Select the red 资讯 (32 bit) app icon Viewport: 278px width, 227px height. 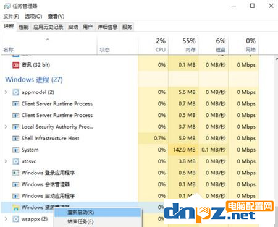click(x=15, y=65)
